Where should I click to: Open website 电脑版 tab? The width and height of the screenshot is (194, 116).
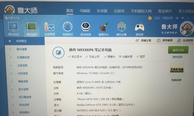coord(85,11)
